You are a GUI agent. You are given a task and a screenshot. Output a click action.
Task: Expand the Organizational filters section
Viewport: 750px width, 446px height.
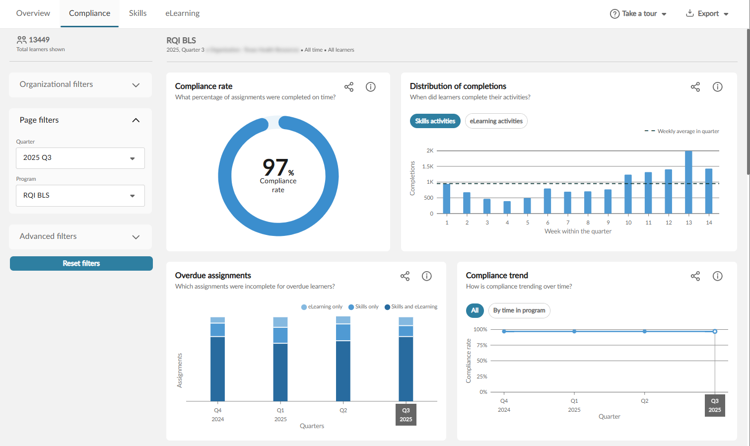coord(80,85)
